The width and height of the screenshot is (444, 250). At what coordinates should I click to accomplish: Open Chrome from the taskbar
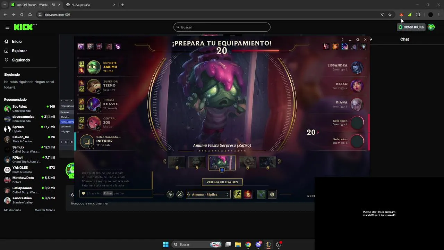tap(248, 244)
